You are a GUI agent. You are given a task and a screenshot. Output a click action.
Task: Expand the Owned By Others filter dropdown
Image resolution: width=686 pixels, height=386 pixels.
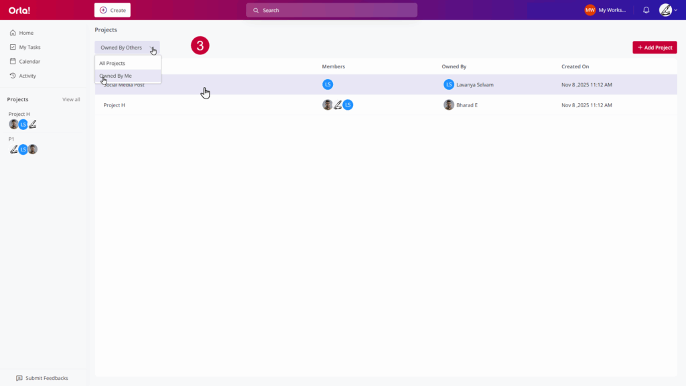pos(127,48)
